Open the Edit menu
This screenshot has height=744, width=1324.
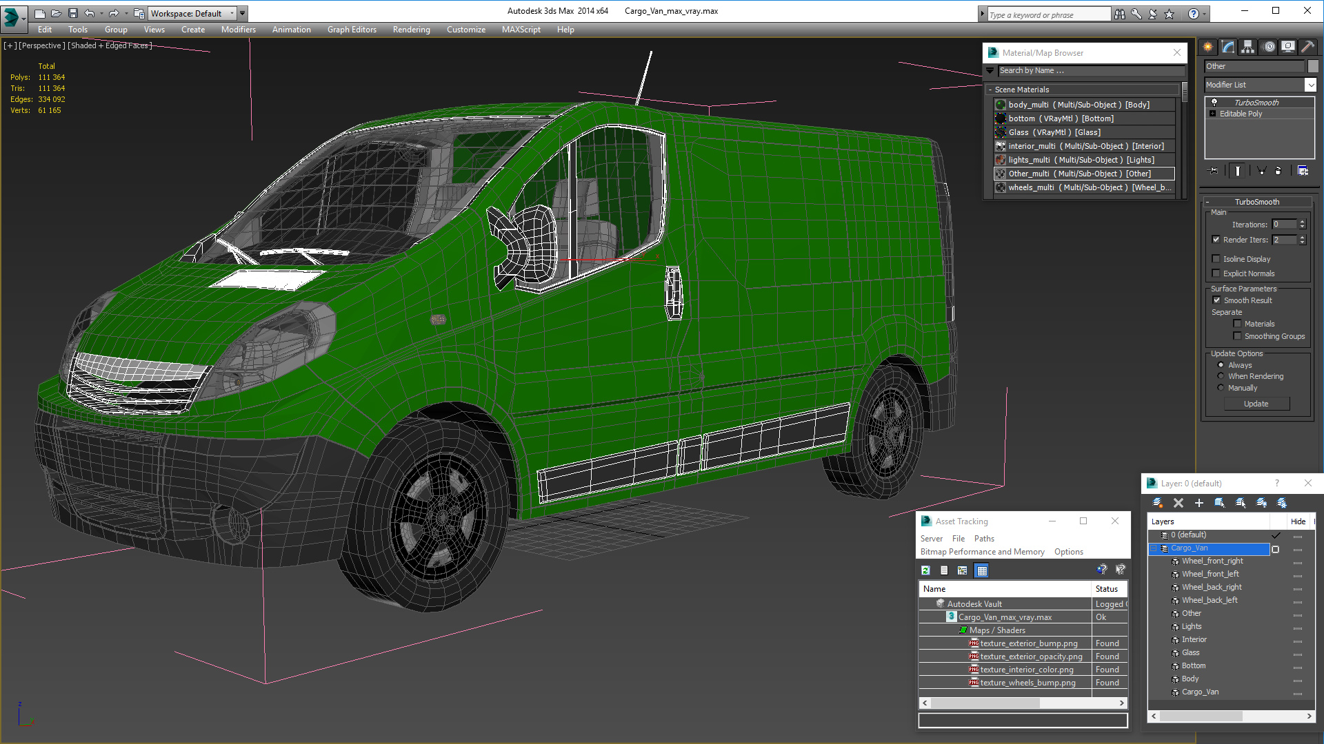click(45, 30)
